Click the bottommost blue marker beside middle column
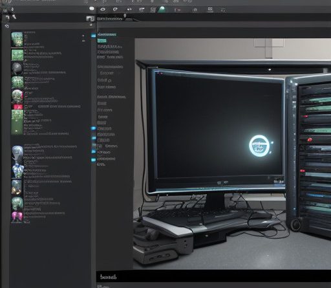The height and width of the screenshot is (288, 331). (93, 160)
